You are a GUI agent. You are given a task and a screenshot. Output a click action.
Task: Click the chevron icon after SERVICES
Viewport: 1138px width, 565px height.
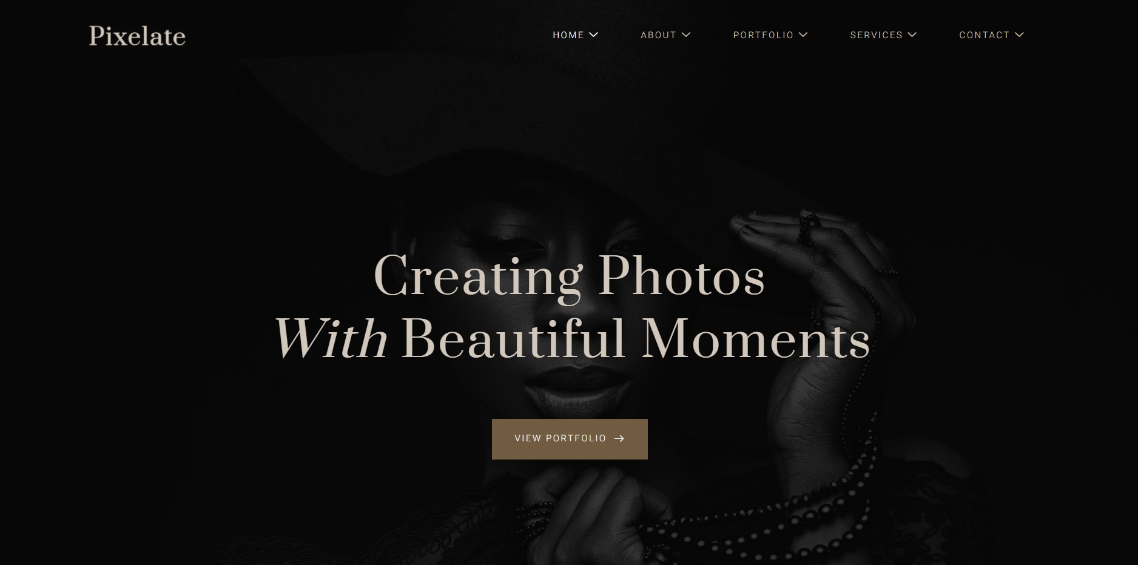[x=912, y=35]
